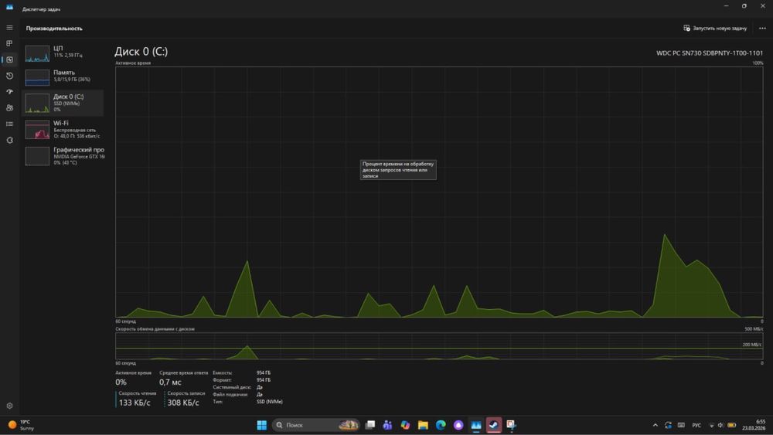The width and height of the screenshot is (773, 435).
Task: Click the battery status tray icon
Action: tap(731, 425)
